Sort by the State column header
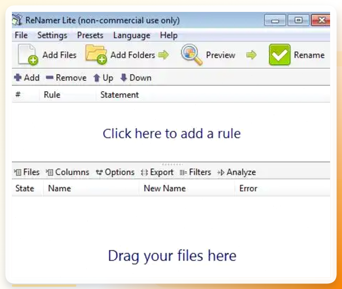This screenshot has height=289, width=342. pyautogui.click(x=27, y=188)
